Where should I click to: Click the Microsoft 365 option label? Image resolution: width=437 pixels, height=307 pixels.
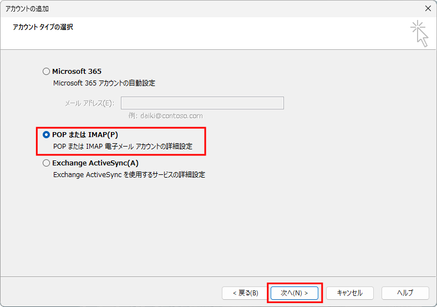click(77, 72)
